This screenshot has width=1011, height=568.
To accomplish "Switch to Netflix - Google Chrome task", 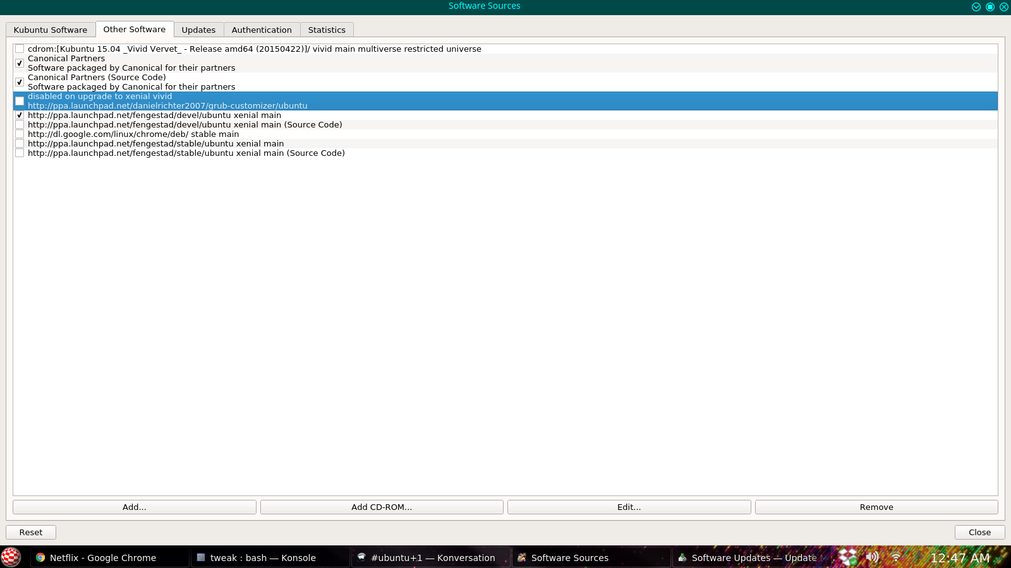I will pyautogui.click(x=109, y=557).
